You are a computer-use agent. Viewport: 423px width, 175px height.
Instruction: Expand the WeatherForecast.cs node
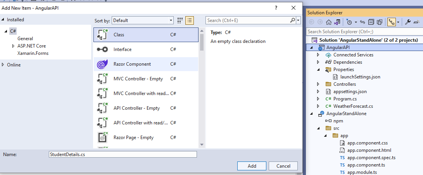pos(318,106)
